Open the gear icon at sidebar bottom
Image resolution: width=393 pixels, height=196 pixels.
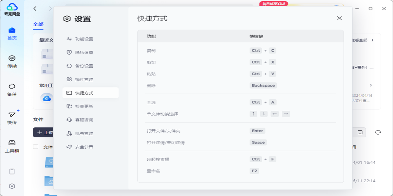click(x=12, y=186)
